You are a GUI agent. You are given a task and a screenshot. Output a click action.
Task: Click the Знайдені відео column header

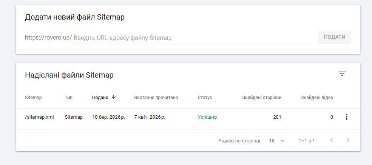click(x=317, y=98)
